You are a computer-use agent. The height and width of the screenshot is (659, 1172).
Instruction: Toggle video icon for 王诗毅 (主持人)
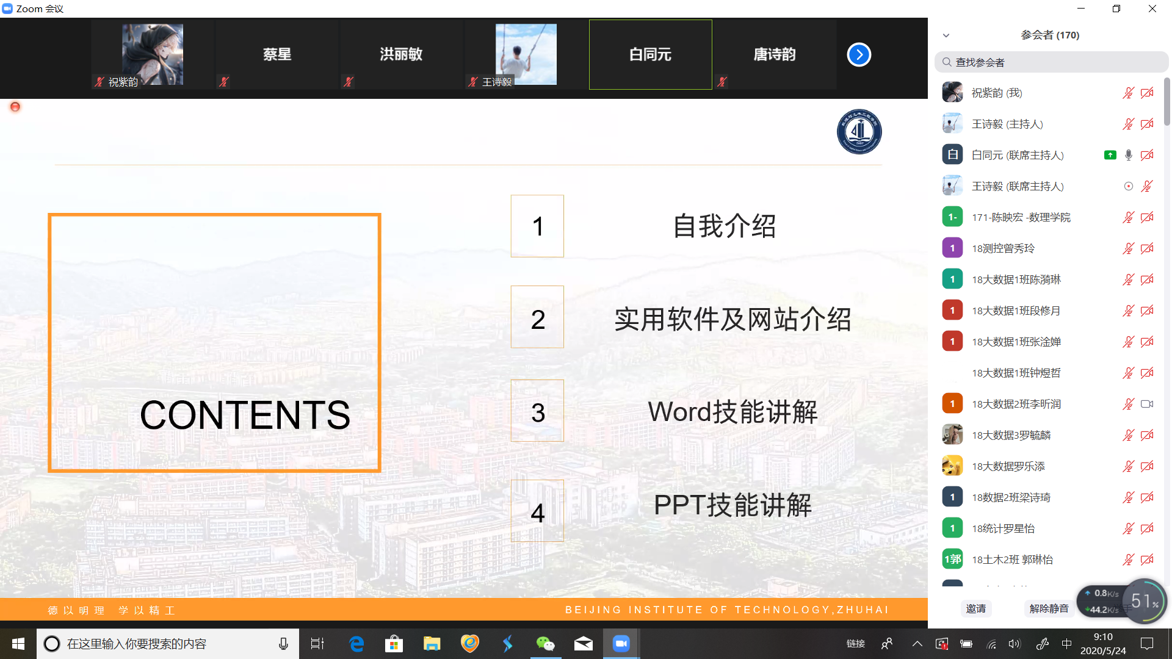click(x=1147, y=124)
